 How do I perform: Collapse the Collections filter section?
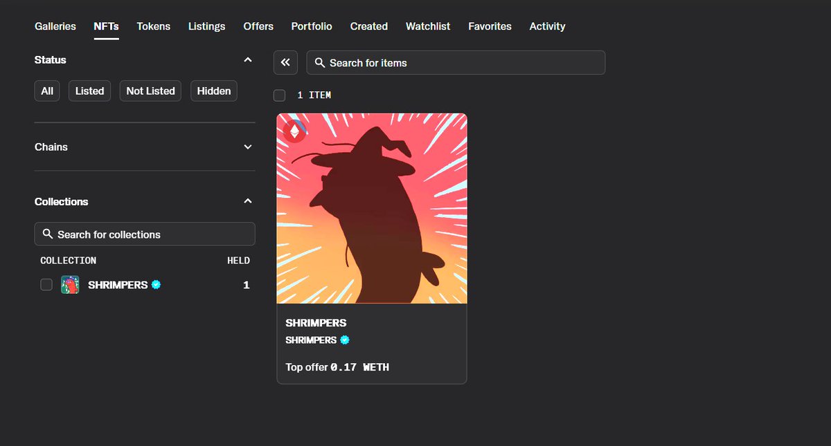click(248, 201)
